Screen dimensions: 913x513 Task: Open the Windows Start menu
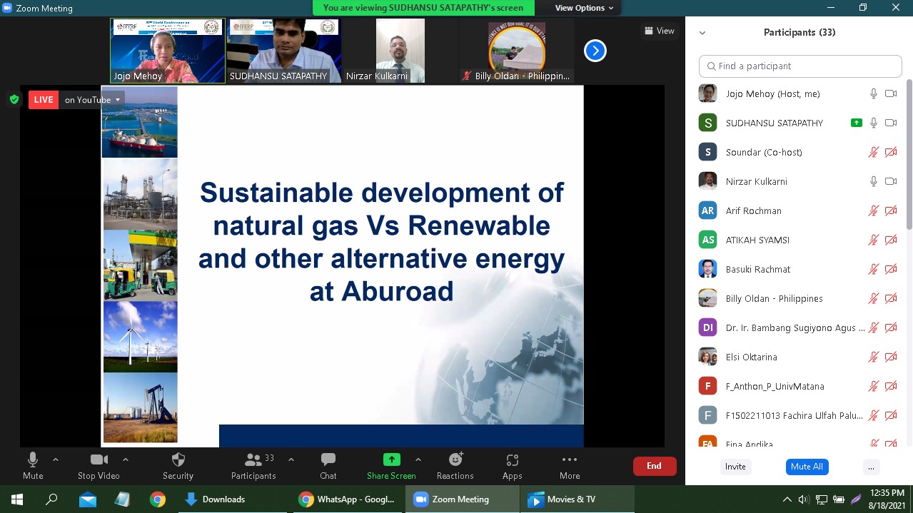(17, 499)
